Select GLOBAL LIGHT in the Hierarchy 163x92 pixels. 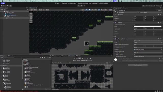click(x=10, y=13)
